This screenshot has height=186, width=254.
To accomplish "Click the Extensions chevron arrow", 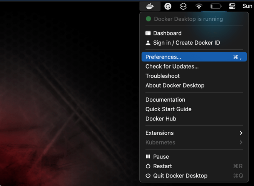I will 241,133.
